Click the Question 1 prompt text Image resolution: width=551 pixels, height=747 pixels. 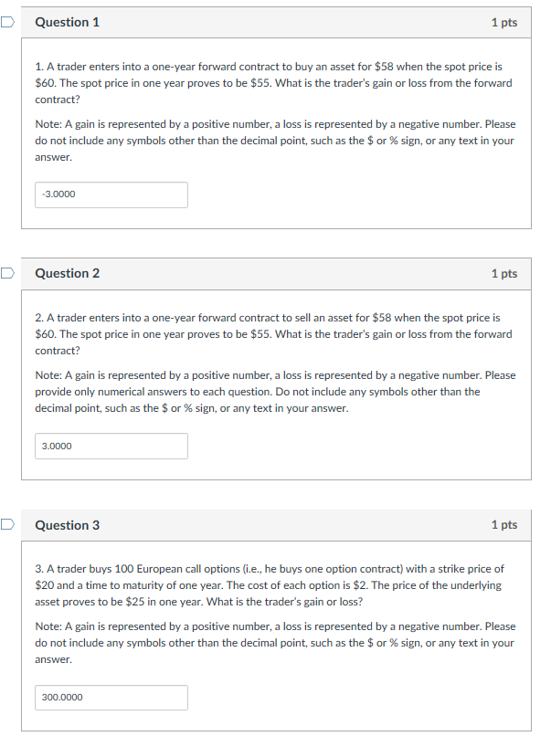(x=274, y=80)
